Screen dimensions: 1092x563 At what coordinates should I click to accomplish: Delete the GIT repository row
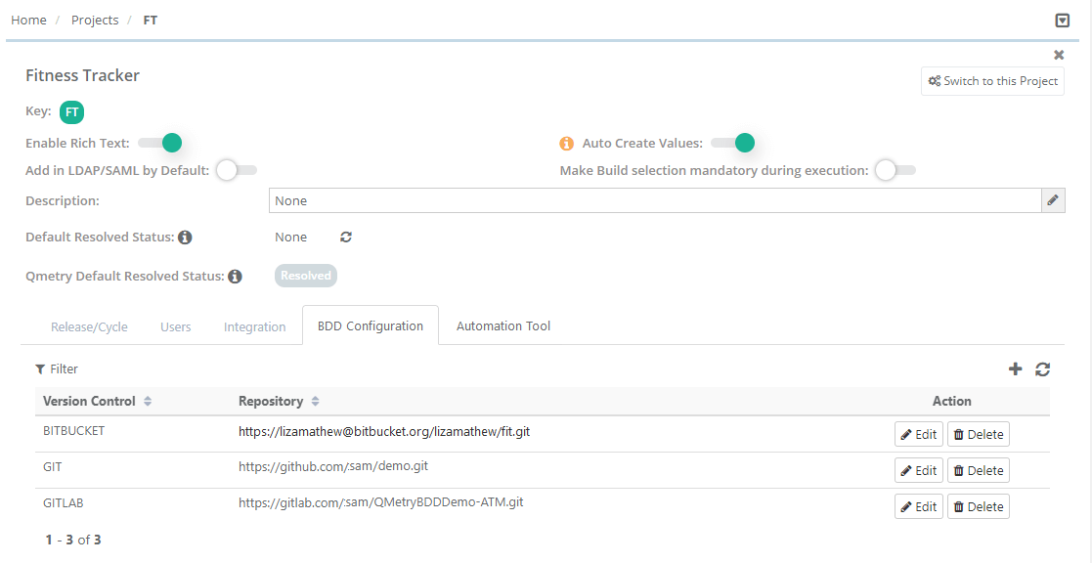(x=978, y=470)
